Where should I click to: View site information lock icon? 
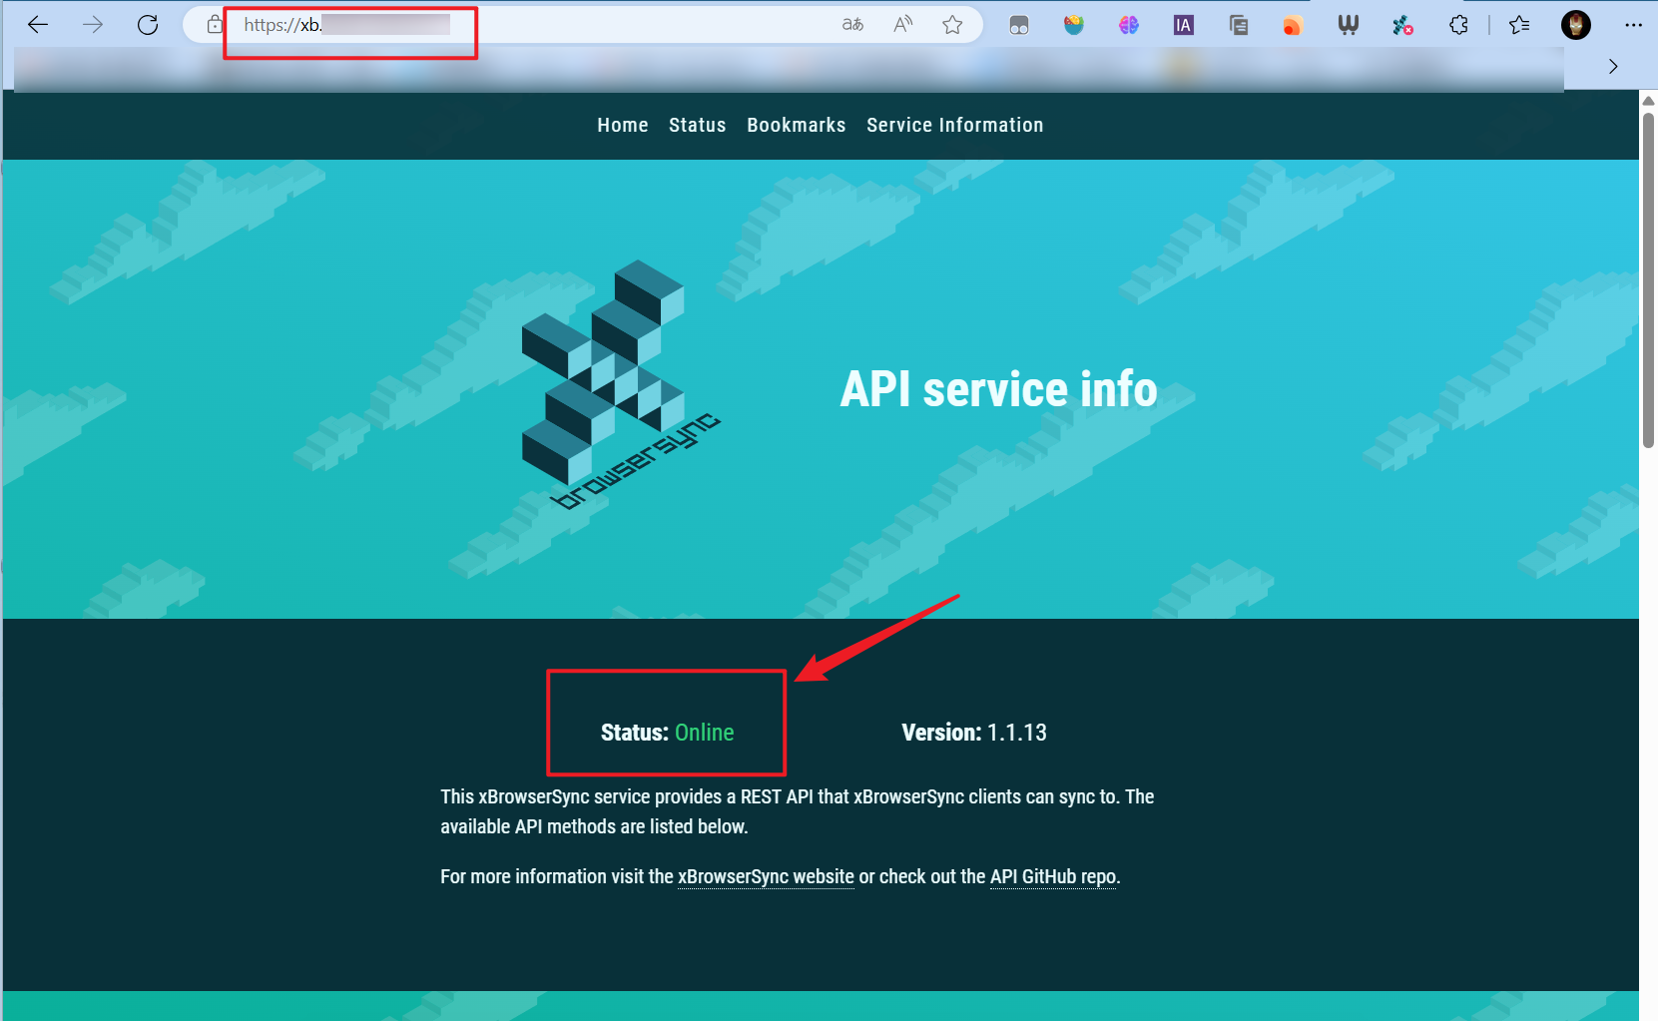215,25
